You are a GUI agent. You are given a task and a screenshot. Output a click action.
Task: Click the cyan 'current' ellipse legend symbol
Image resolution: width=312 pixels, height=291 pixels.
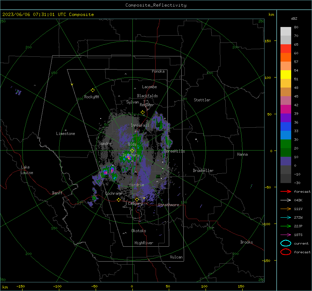coord(286,243)
